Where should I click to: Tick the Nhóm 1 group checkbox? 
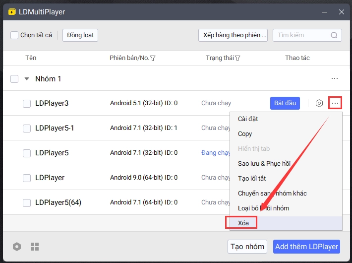pyautogui.click(x=14, y=79)
